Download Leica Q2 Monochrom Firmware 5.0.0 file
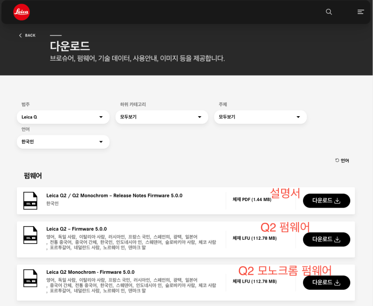Image resolution: width=373 pixels, height=306 pixels. tap(326, 282)
